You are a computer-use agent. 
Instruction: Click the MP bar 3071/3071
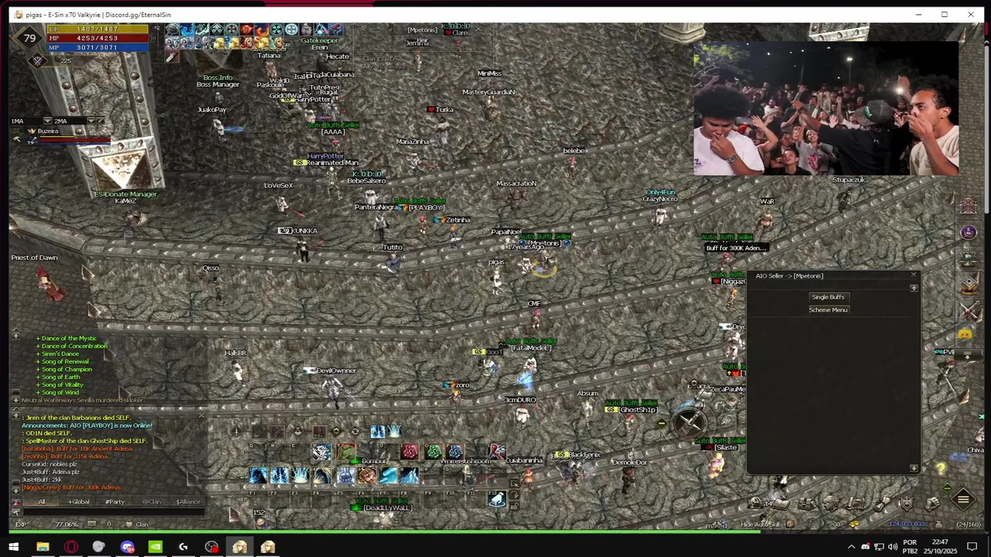click(98, 47)
